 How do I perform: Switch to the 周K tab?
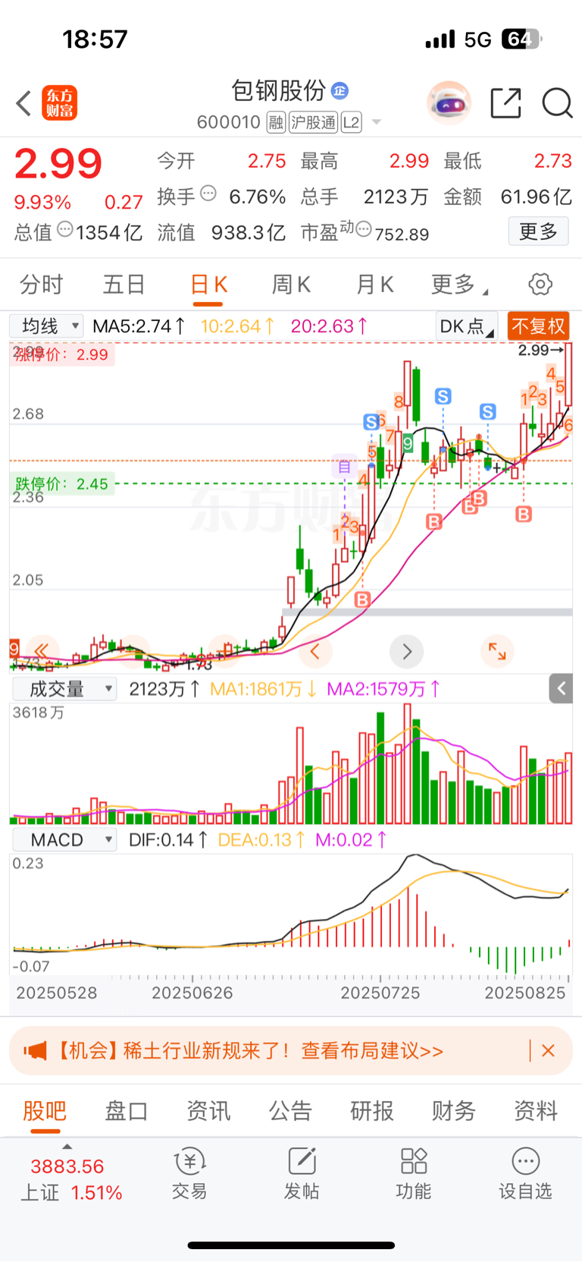pos(291,285)
